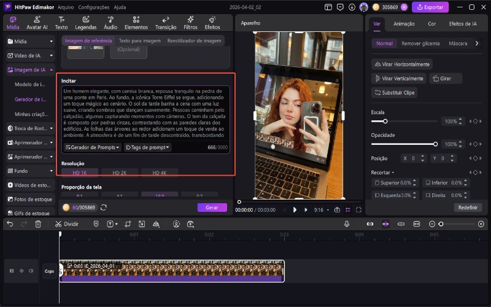Select HD 2K resolution option
This screenshot has height=307, width=491.
[120, 173]
